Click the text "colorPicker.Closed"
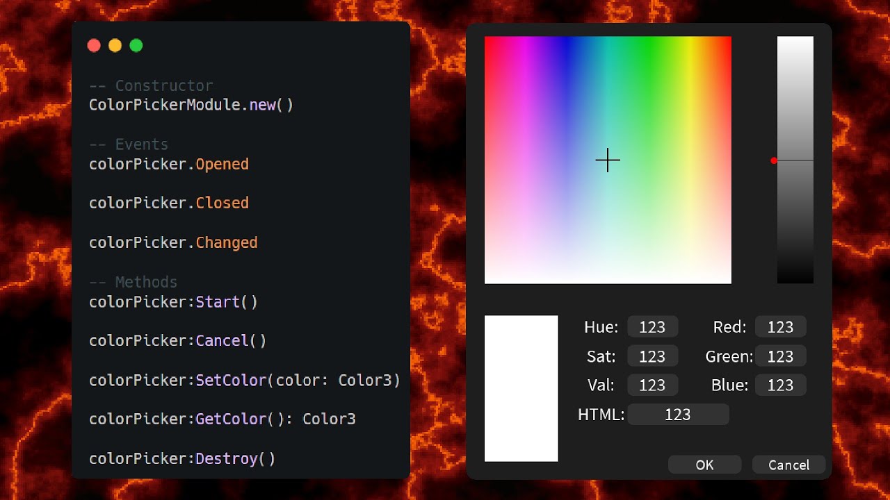 pyautogui.click(x=169, y=203)
